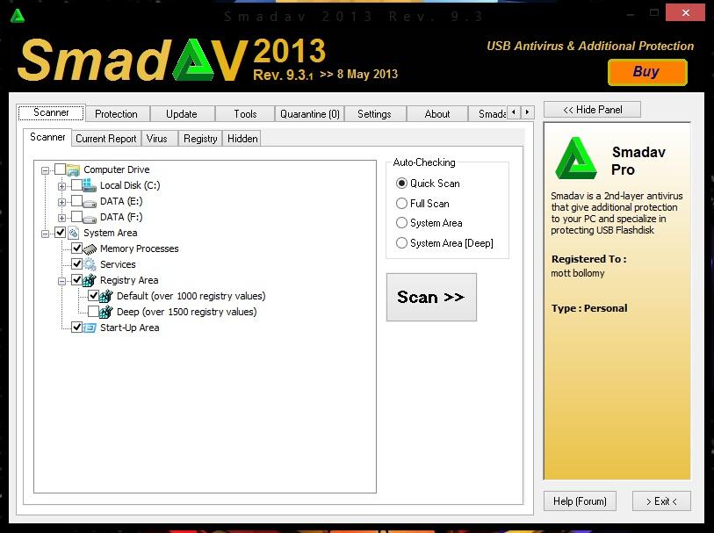Tick the Computer Drive checkbox
Viewport: 714px width, 533px height.
point(60,169)
